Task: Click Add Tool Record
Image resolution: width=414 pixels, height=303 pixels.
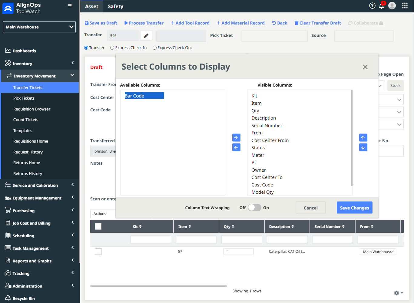Action: [190, 23]
